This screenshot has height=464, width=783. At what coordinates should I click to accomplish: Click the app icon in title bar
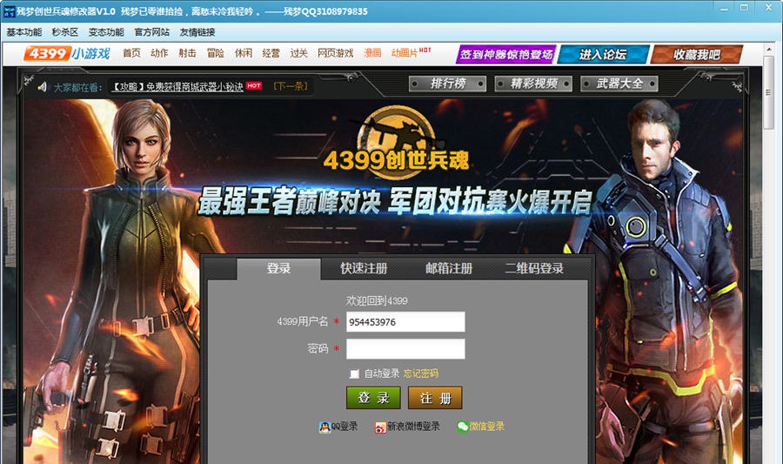(9, 11)
